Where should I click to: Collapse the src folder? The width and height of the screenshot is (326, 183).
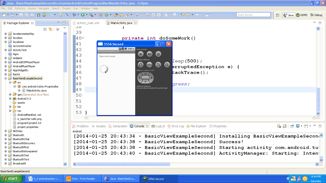(x=10, y=82)
